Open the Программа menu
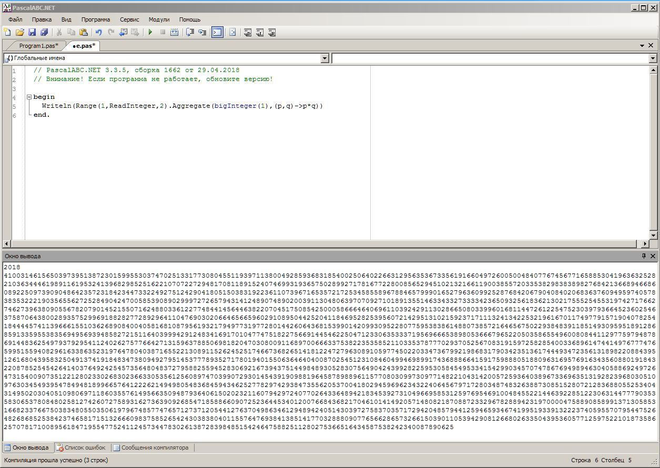 click(96, 19)
